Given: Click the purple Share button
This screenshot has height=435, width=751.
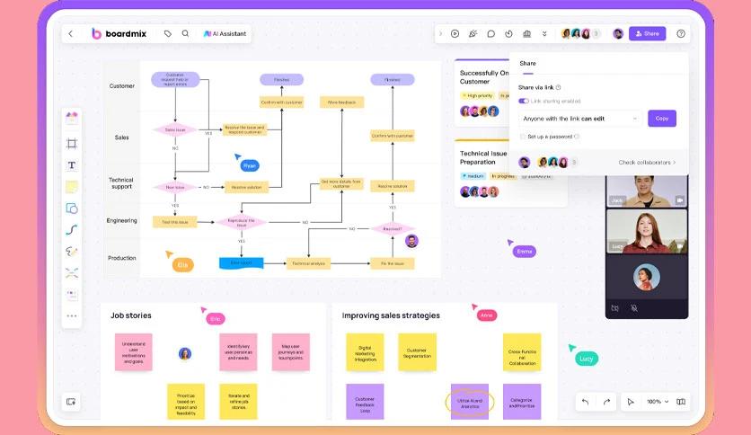Looking at the screenshot, I should click(647, 33).
